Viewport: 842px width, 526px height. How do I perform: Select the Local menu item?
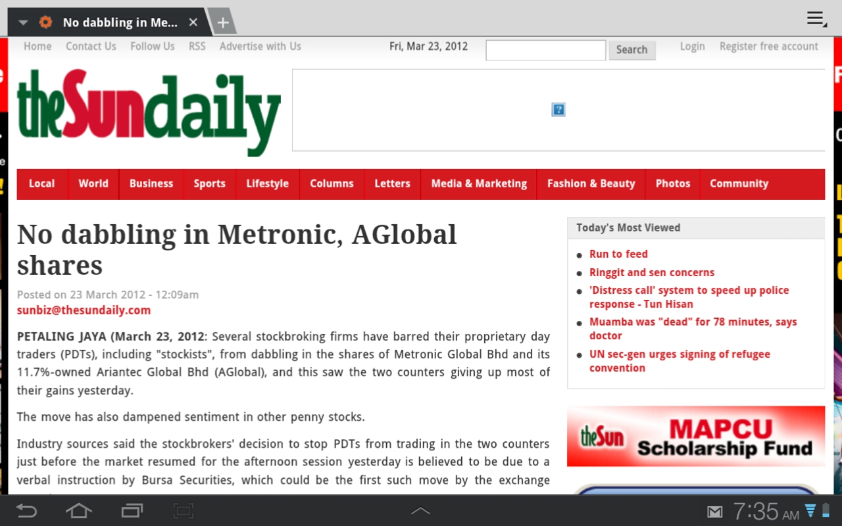click(42, 184)
